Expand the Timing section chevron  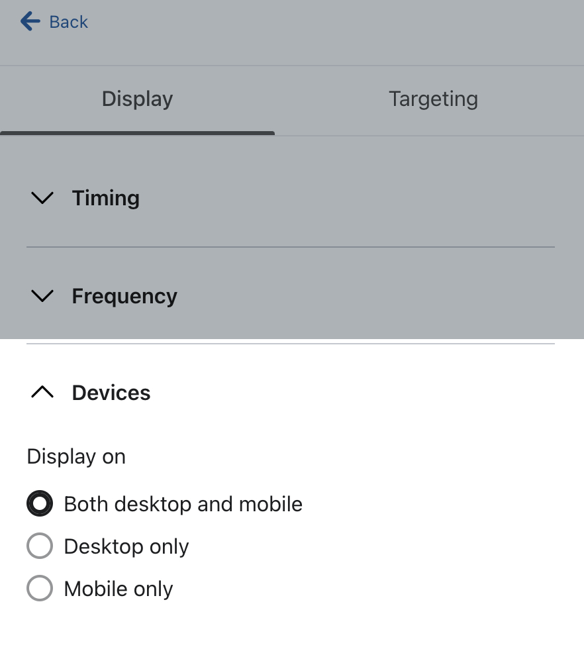tap(42, 198)
